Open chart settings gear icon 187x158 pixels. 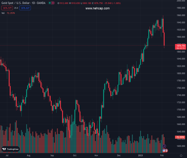coord(181,156)
